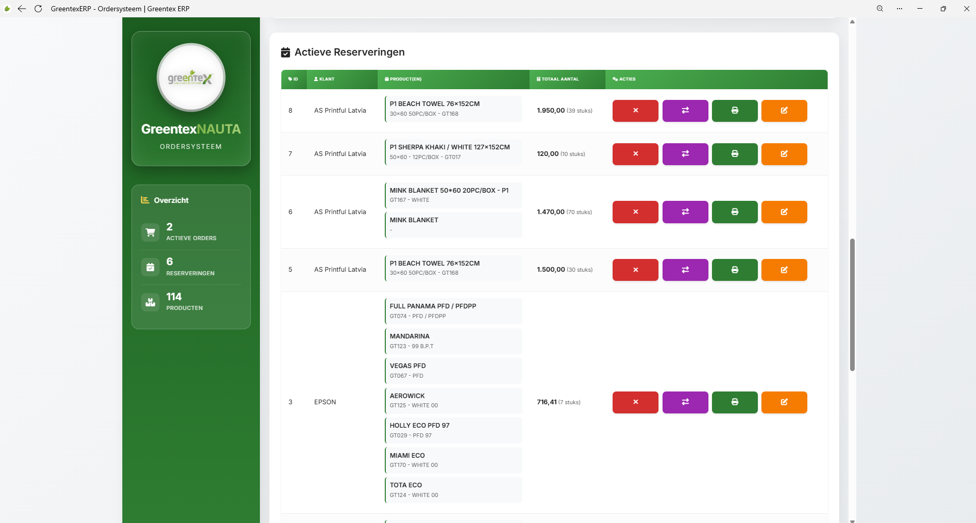This screenshot has height=523, width=976.
Task: Edit reservation 7 with orange edit icon
Action: pos(784,154)
